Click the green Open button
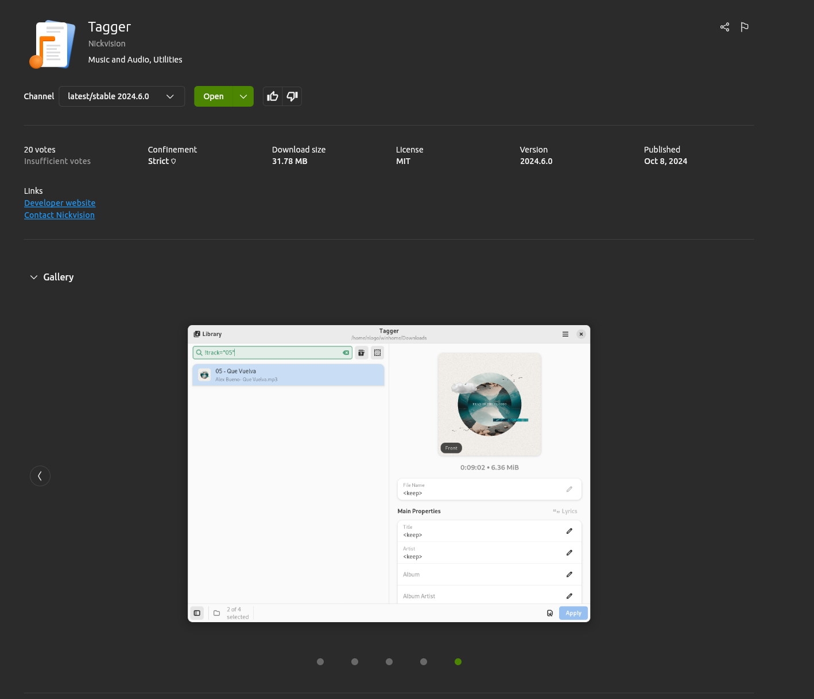Viewport: 814px width, 699px height. click(x=214, y=96)
